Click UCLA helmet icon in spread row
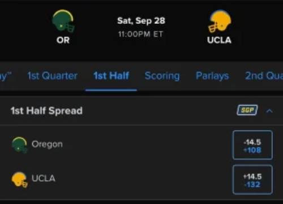This screenshot has height=204, width=283. [19, 180]
